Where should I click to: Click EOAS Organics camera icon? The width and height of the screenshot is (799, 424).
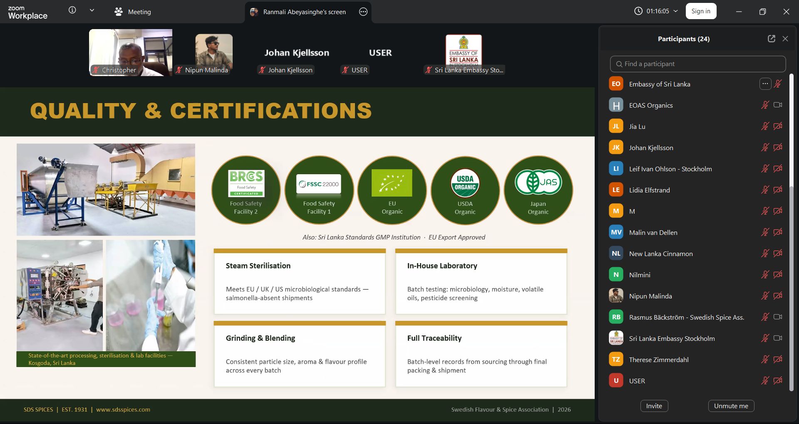pos(778,105)
